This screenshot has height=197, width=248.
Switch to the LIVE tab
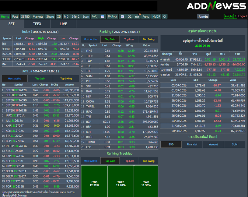click(63, 24)
